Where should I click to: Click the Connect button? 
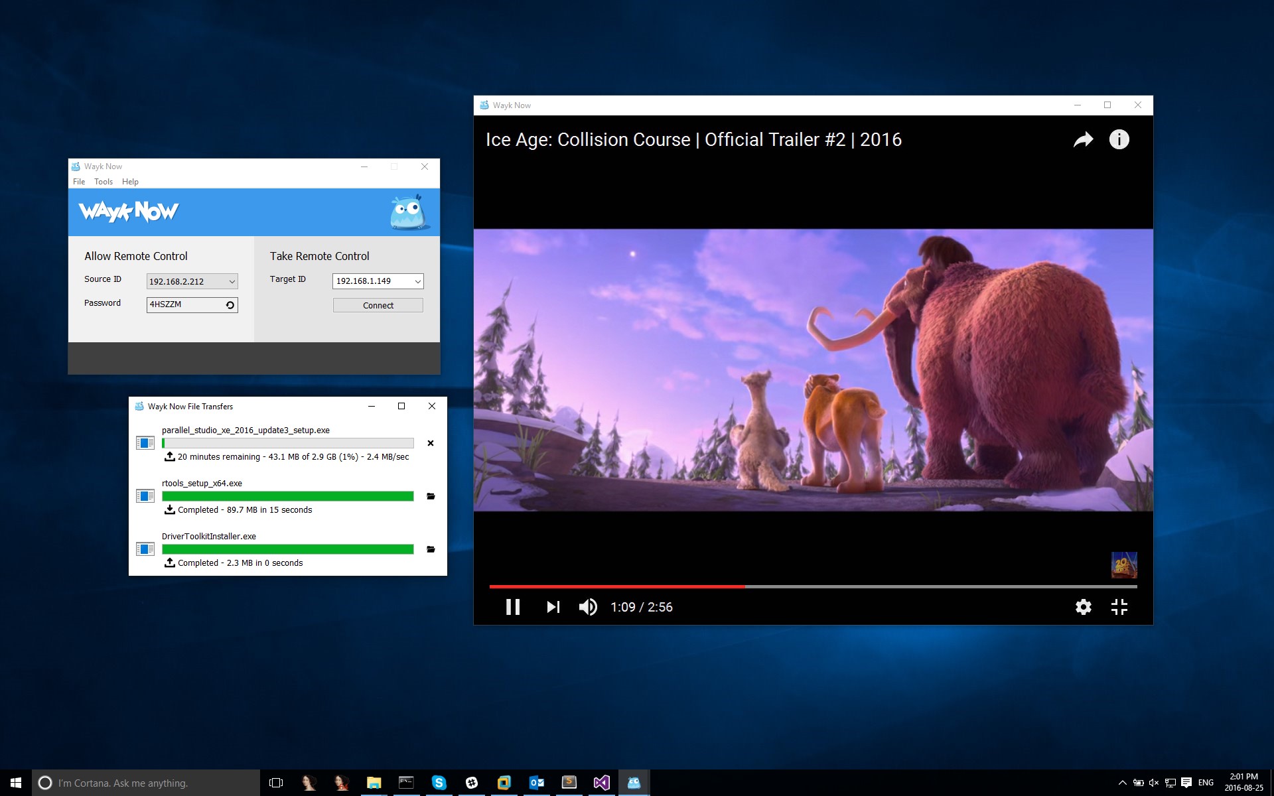click(378, 305)
